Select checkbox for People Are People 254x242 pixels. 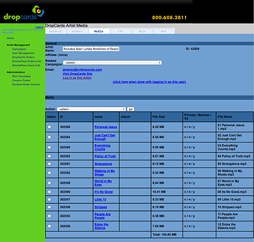(49, 216)
